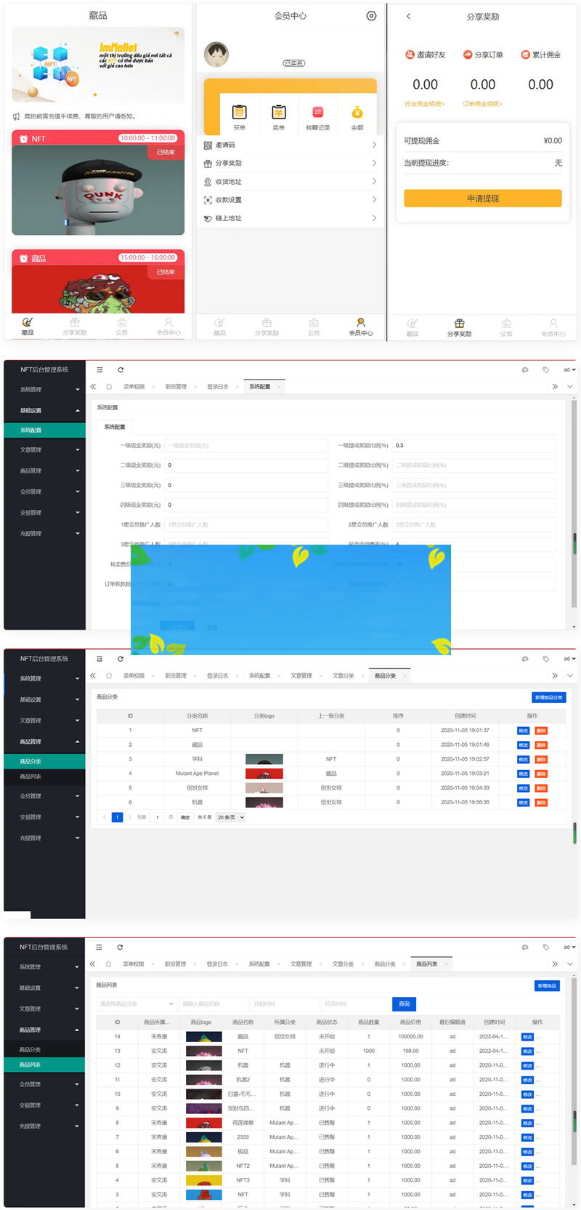Image resolution: width=581 pixels, height=1210 pixels.
Task: Open the 买单 orders icon
Action: point(239,113)
